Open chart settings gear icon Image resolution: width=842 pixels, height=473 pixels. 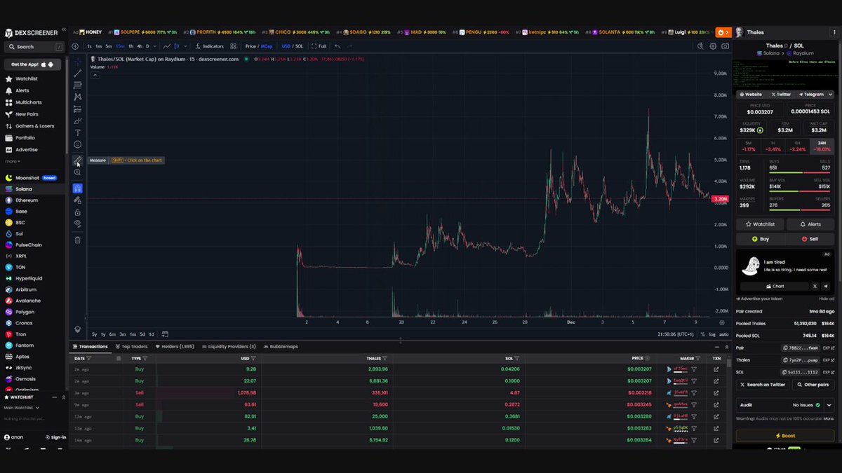click(713, 46)
